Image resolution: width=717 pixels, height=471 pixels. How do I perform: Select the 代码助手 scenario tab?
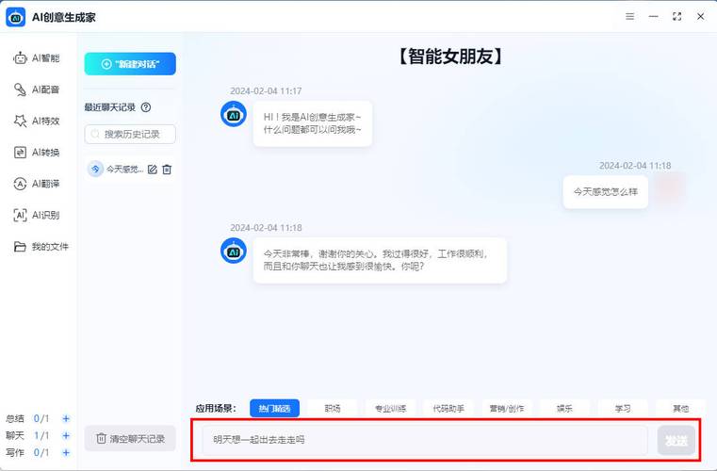click(x=448, y=408)
